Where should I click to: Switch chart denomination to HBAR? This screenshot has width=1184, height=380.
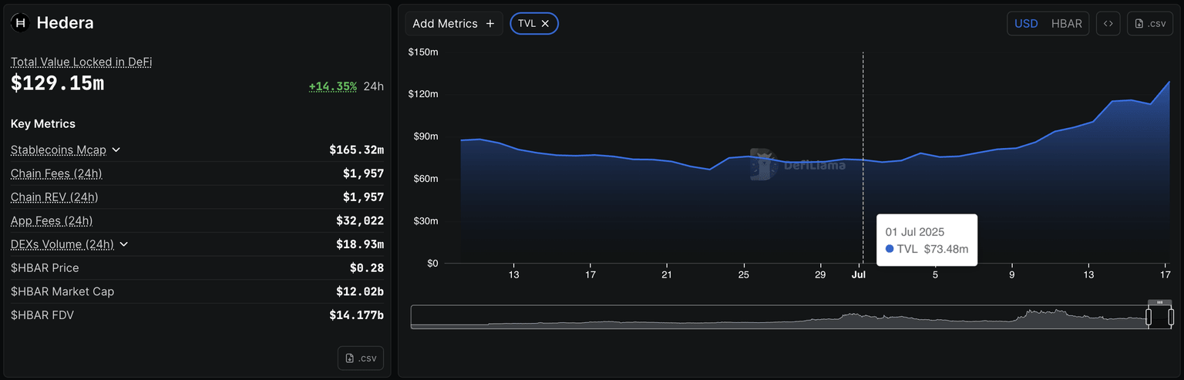click(1066, 23)
